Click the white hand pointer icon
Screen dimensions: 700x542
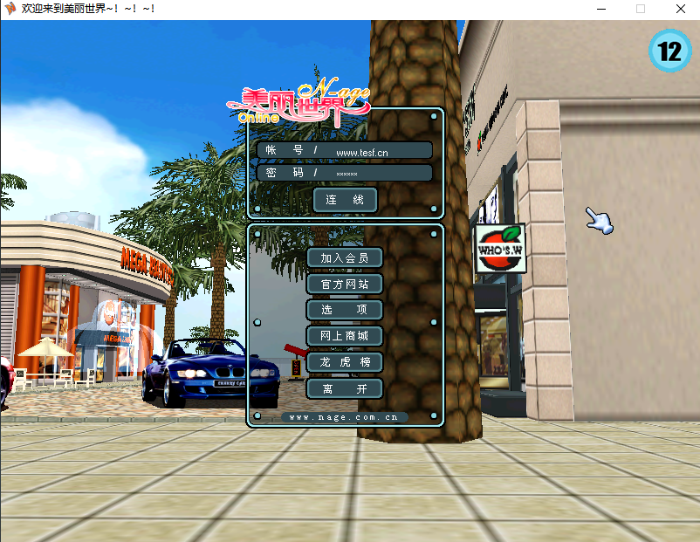599,221
